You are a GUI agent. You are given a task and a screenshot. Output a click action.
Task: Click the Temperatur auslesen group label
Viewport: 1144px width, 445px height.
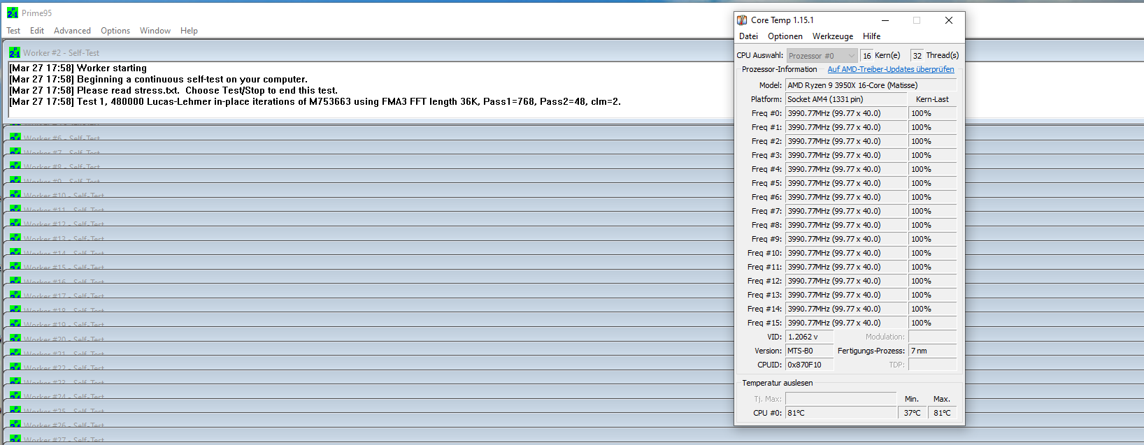pos(778,383)
